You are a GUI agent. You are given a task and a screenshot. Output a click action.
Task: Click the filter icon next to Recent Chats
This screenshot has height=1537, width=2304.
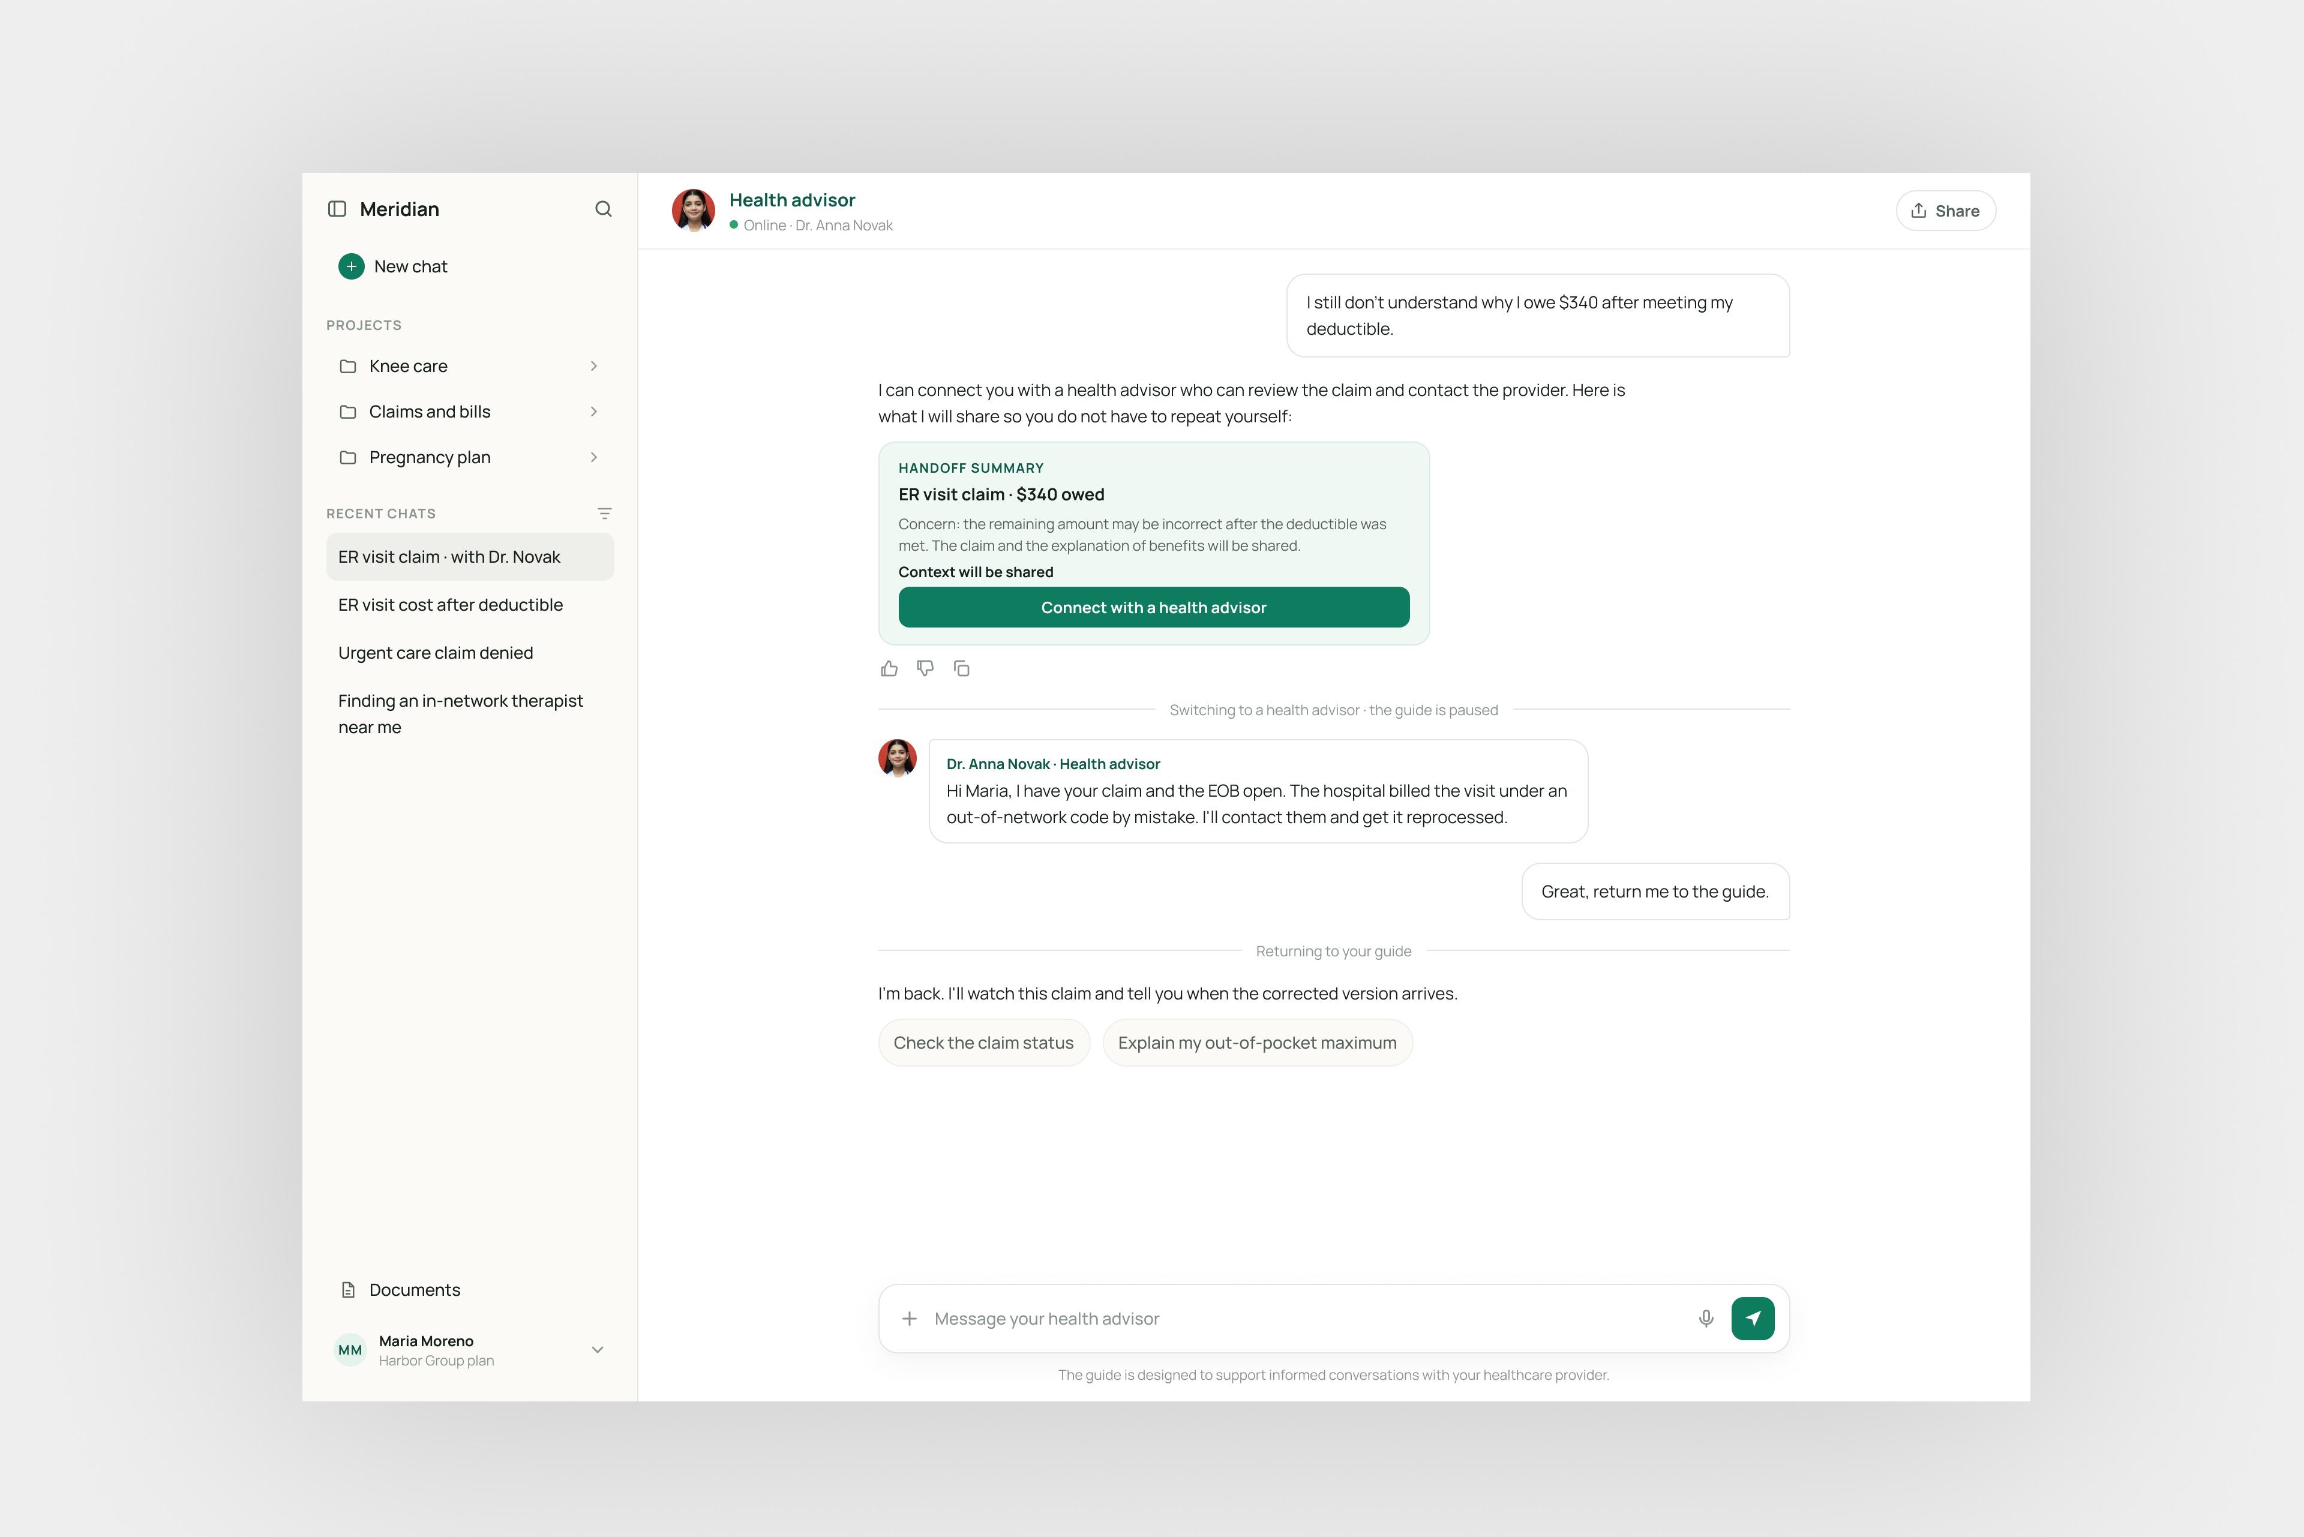pos(604,514)
